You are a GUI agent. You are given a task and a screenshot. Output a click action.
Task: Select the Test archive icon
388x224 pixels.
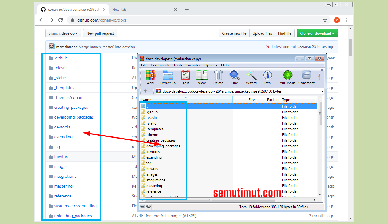(186, 77)
